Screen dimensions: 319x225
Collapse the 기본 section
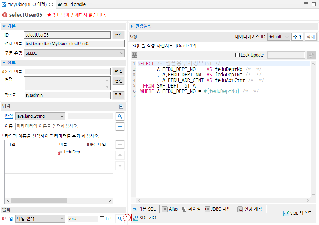tap(4, 26)
